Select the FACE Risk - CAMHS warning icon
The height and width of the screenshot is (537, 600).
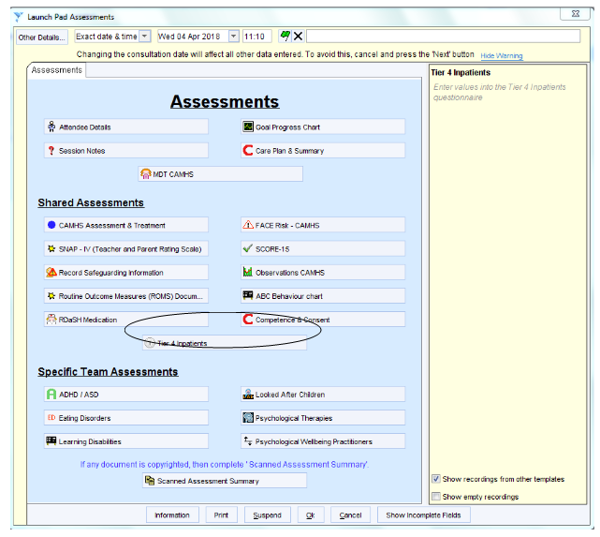(248, 226)
